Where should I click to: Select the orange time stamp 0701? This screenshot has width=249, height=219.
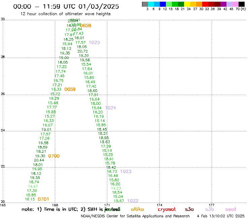[x=43, y=199]
